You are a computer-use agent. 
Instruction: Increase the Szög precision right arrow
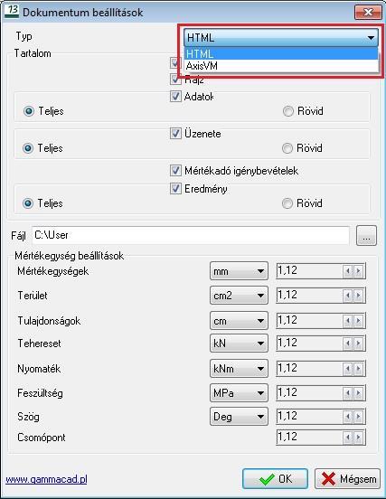(359, 417)
